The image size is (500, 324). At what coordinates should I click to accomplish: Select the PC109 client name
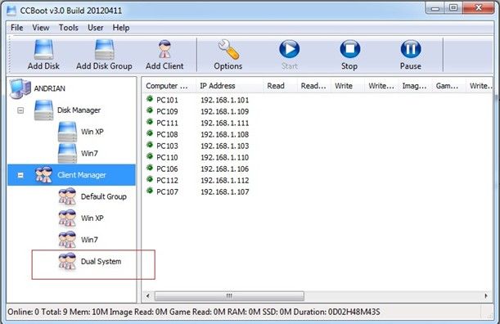tap(167, 111)
